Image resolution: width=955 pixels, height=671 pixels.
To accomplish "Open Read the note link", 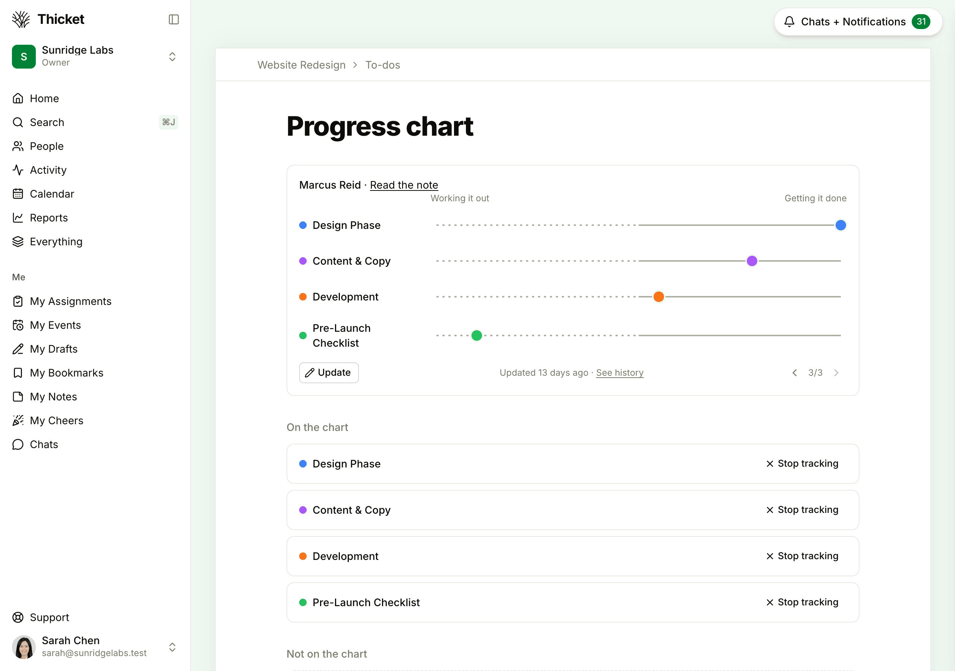I will tap(404, 185).
